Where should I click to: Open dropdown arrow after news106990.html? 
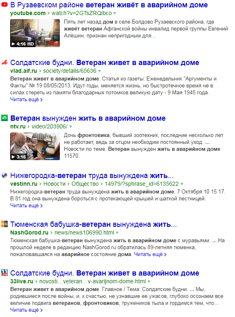click(x=117, y=233)
